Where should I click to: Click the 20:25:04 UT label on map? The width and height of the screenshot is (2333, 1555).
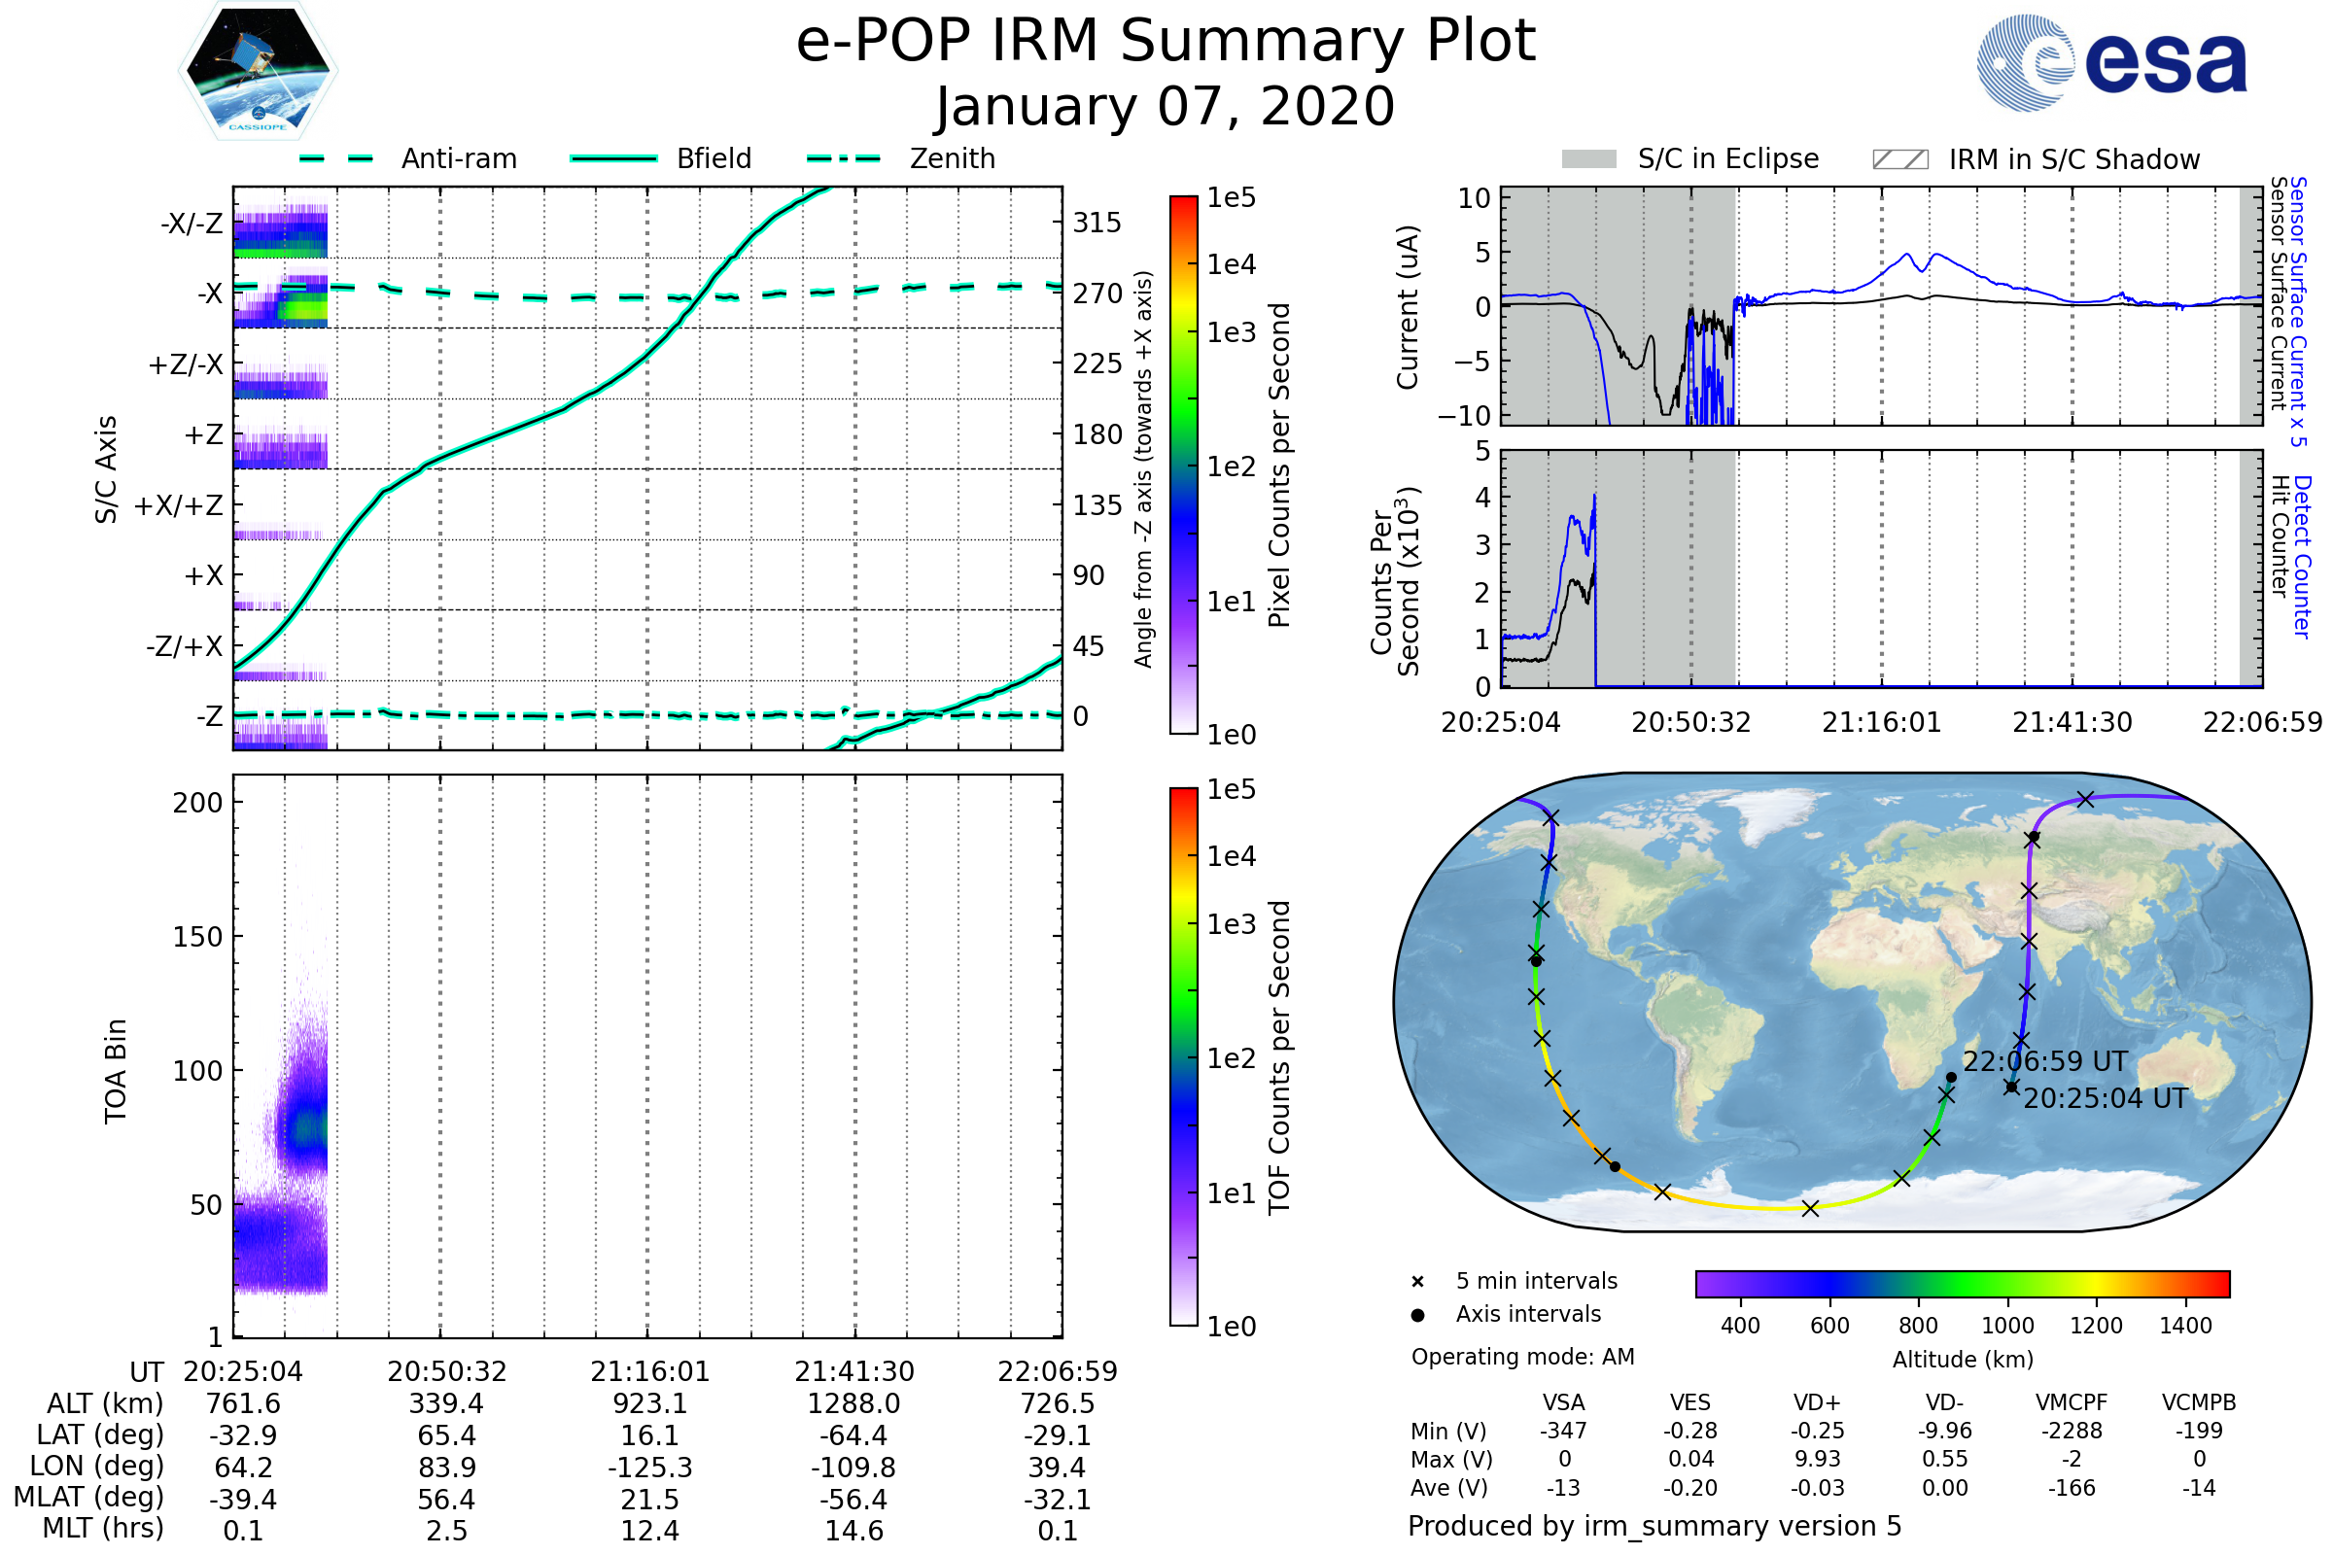(2105, 1099)
